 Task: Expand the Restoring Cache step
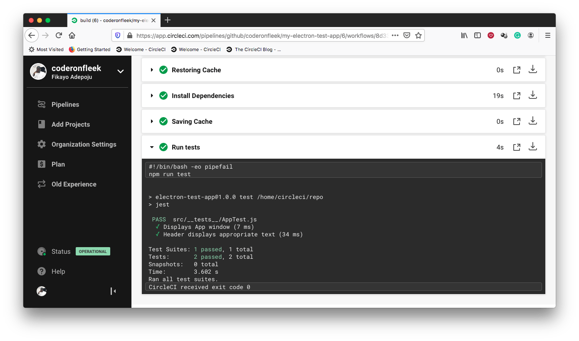click(x=152, y=70)
